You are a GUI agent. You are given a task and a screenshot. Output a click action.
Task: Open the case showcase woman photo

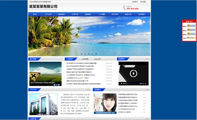coord(105,104)
